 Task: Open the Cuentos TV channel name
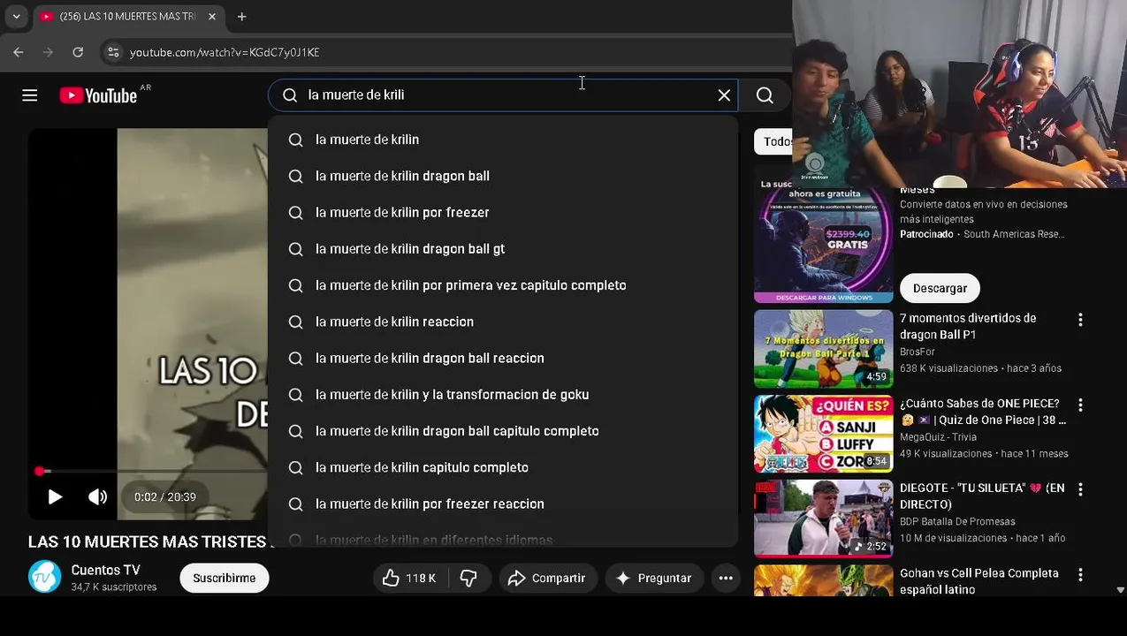tap(105, 570)
